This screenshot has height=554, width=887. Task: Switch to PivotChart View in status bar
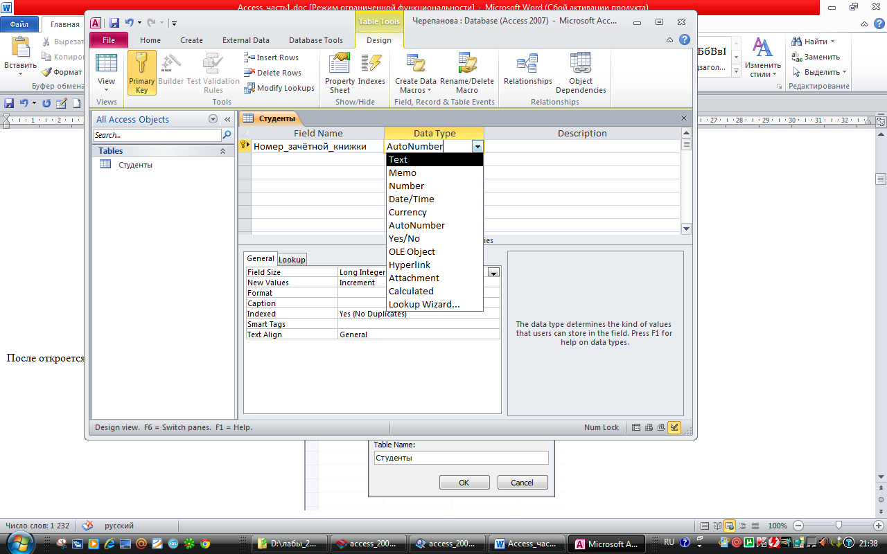click(661, 427)
